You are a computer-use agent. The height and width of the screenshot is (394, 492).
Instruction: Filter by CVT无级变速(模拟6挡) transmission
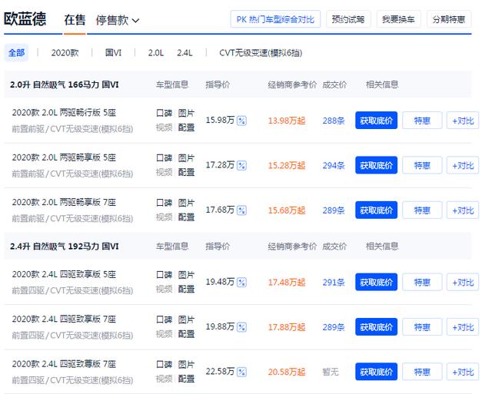[x=261, y=53]
